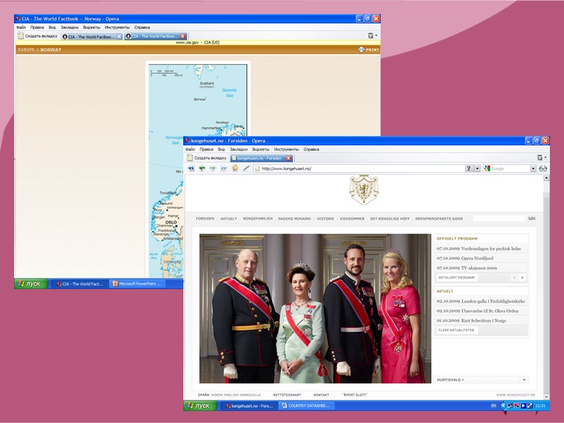
Task: Close the first CIA World Factbook tab
Action: pos(119,37)
